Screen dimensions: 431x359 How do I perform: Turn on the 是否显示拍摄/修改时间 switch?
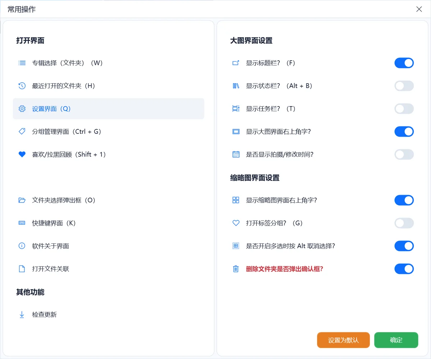point(404,154)
